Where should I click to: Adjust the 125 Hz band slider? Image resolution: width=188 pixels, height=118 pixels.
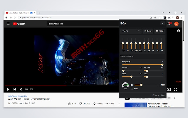tap(131, 43)
